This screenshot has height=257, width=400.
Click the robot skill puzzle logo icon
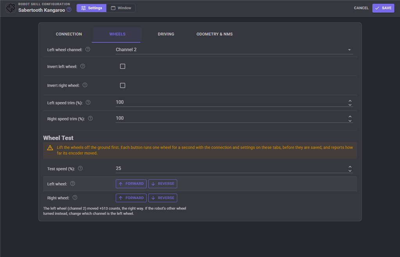pyautogui.click(x=11, y=8)
